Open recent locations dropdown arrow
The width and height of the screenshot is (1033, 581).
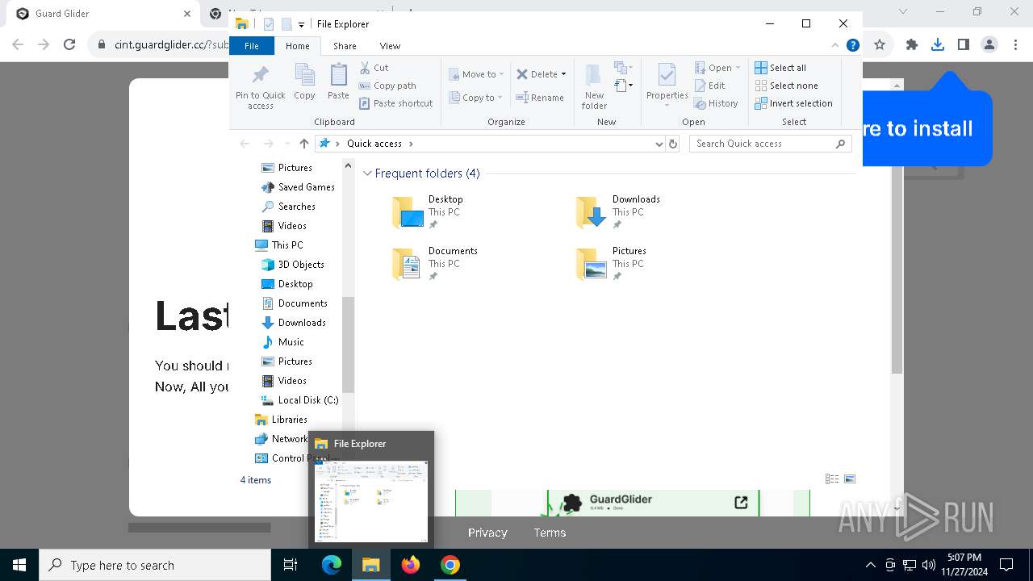(x=287, y=144)
